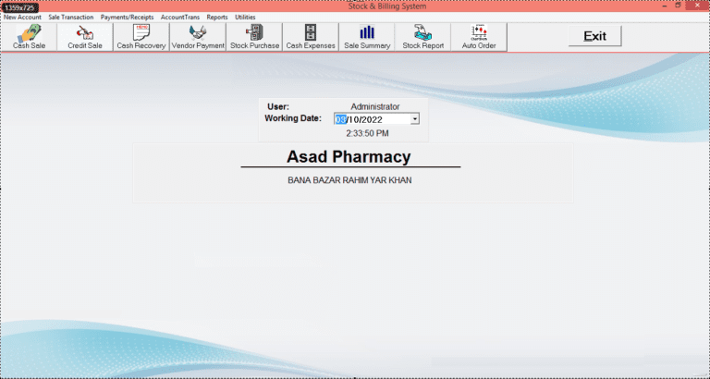
Task: Click the 2:33:50 PM clock text
Action: click(x=367, y=133)
